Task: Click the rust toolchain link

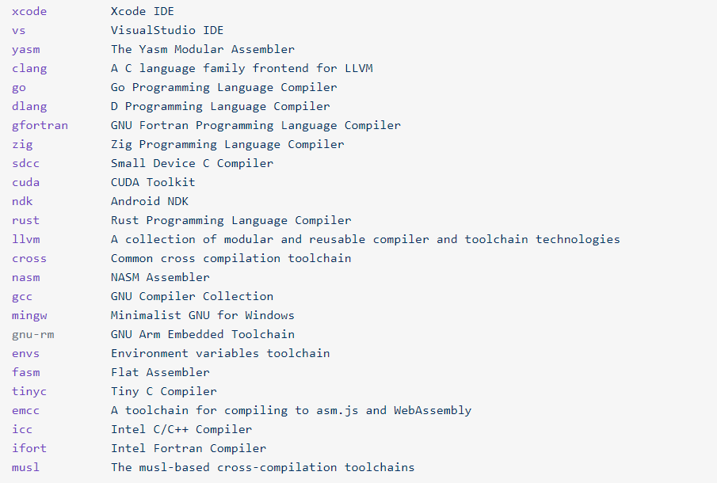Action: click(26, 221)
